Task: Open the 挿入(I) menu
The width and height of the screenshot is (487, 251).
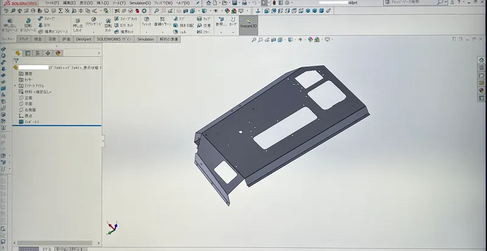Action: [102, 3]
